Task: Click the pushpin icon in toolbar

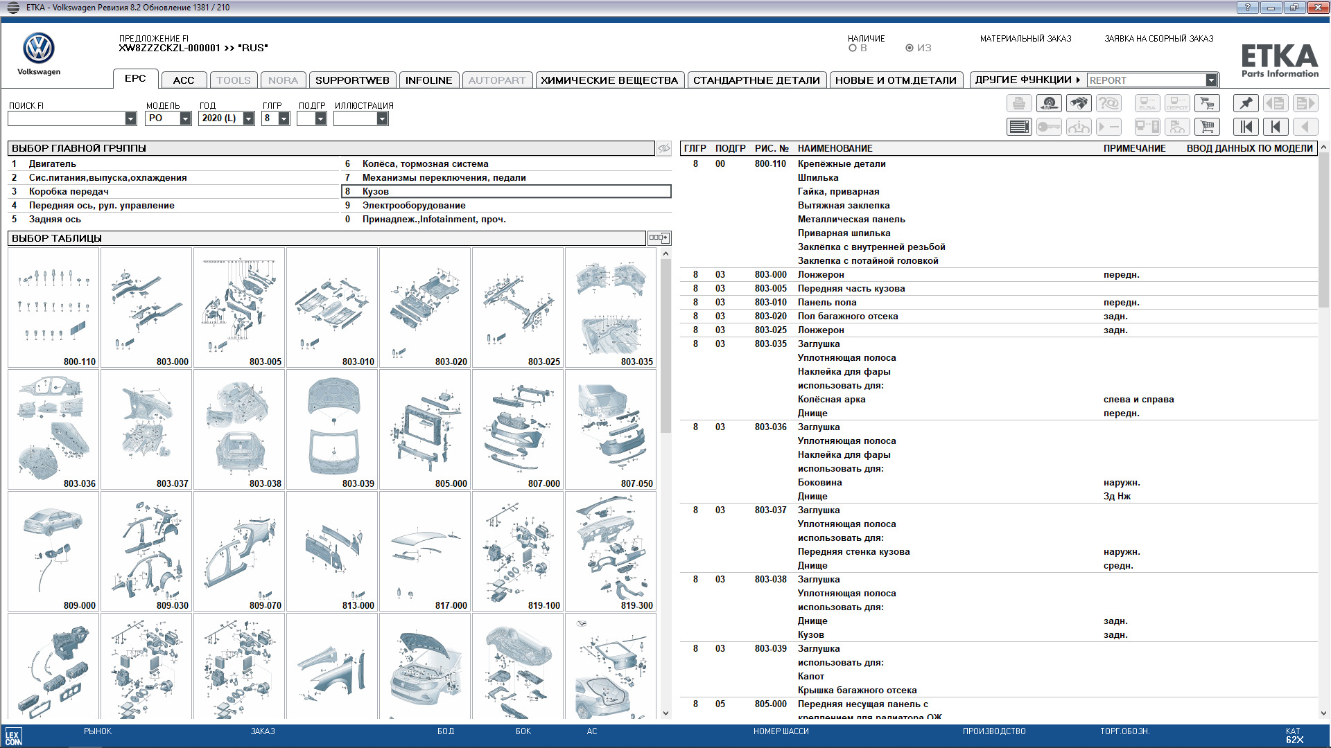Action: click(x=1246, y=103)
